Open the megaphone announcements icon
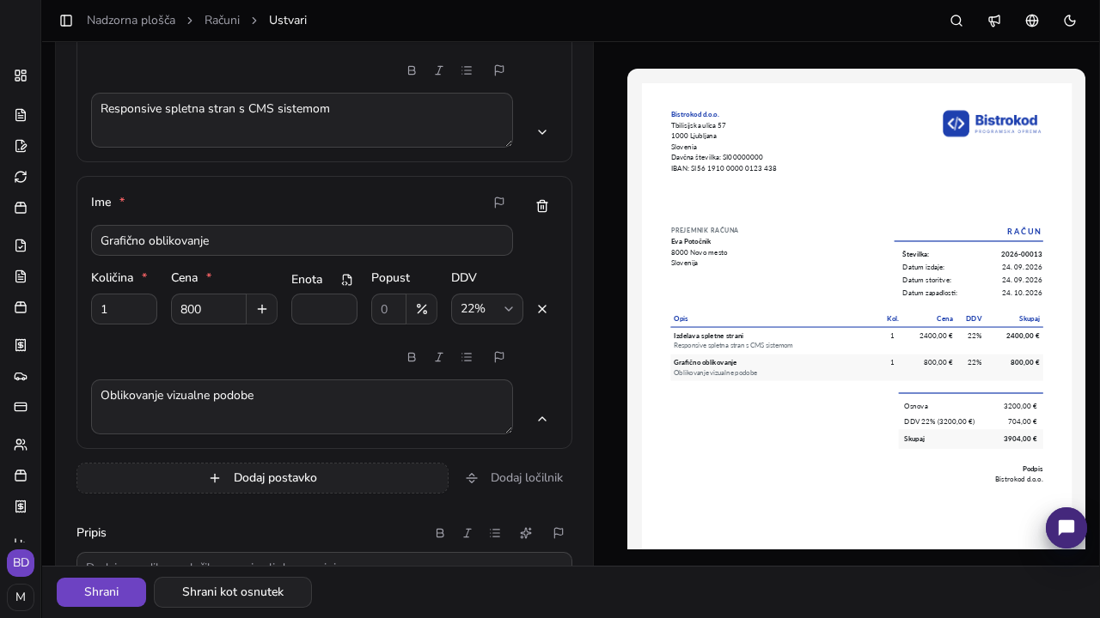Image resolution: width=1100 pixels, height=618 pixels. click(994, 21)
